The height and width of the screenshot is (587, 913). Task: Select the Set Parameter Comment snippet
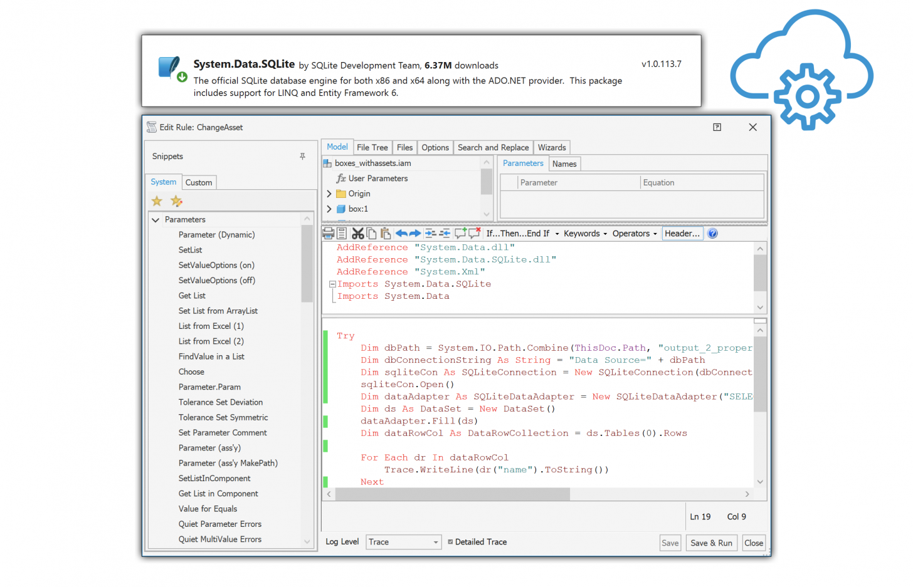coord(223,433)
